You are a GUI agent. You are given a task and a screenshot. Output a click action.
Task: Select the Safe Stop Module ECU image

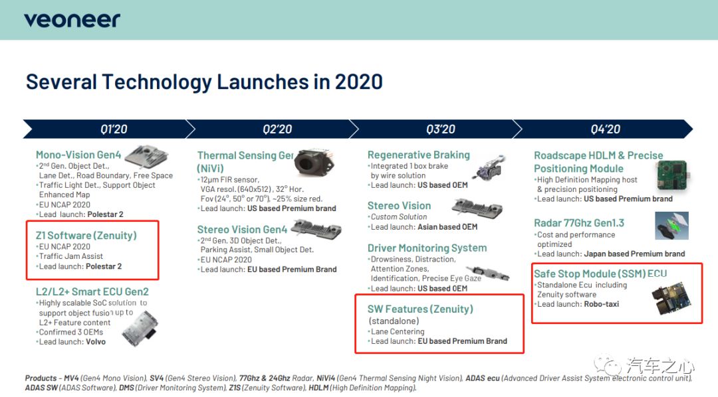671,299
